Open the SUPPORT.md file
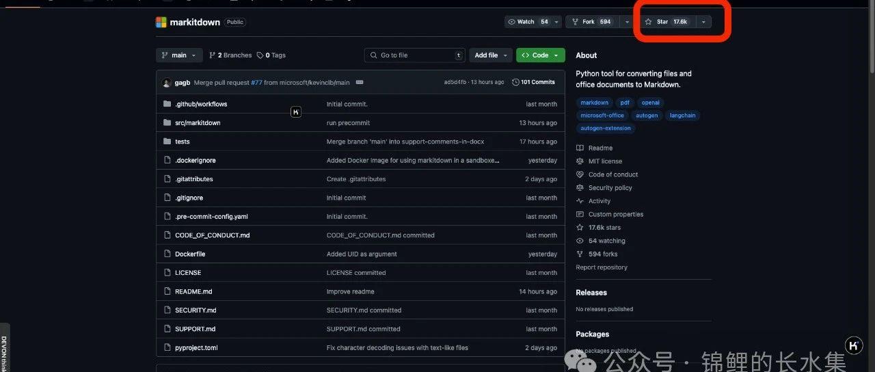The image size is (875, 372). (x=195, y=329)
